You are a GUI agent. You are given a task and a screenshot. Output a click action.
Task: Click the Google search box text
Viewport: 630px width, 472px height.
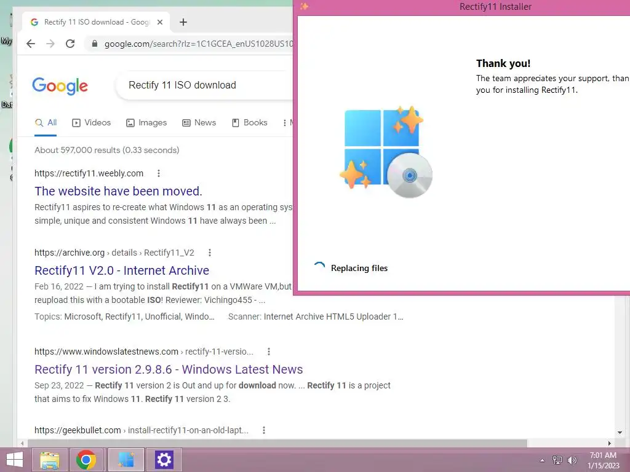coord(182,85)
